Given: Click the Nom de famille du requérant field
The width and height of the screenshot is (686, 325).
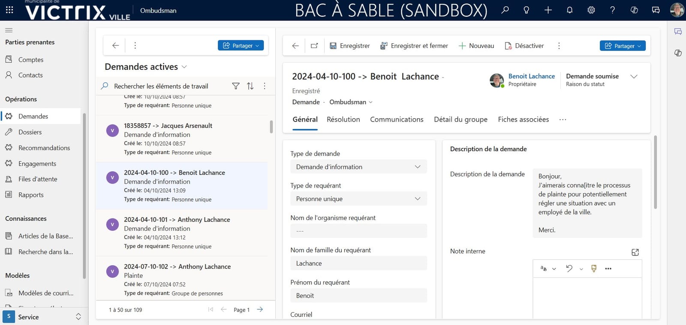Looking at the screenshot, I should tap(358, 263).
